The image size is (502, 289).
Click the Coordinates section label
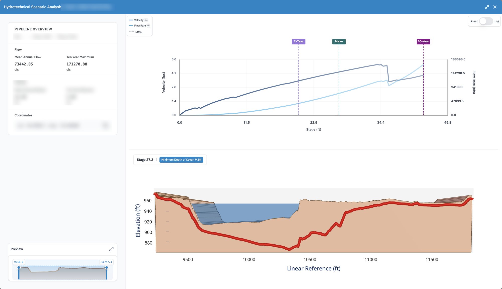[x=23, y=115]
